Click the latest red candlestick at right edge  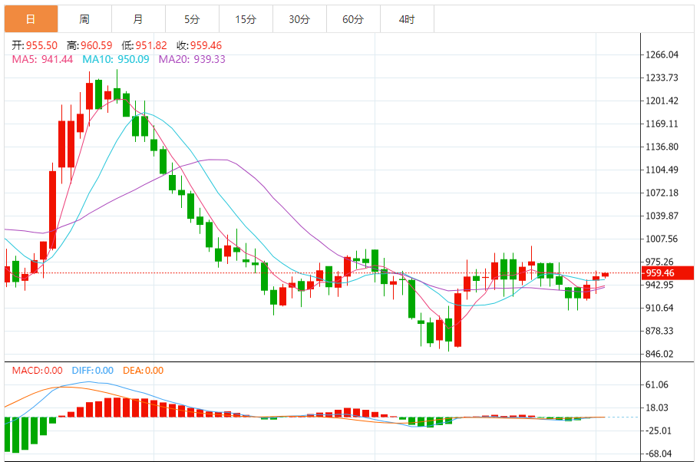coord(606,275)
